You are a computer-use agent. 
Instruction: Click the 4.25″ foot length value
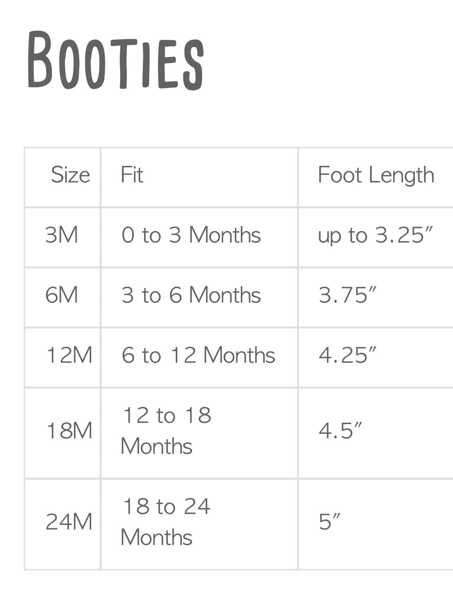(347, 355)
